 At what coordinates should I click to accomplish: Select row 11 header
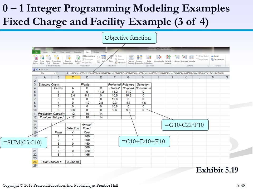click(35, 114)
